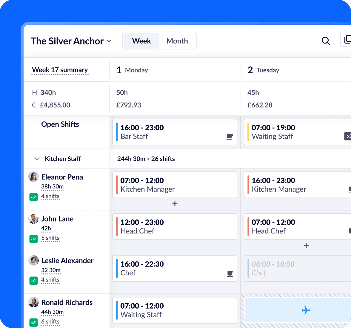Click the break cup icon on Bar Staff shift
This screenshot has width=351, height=328.
tap(230, 137)
